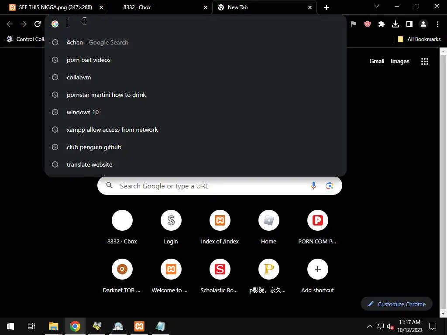
Task: Open Task View on taskbar
Action: [31, 326]
